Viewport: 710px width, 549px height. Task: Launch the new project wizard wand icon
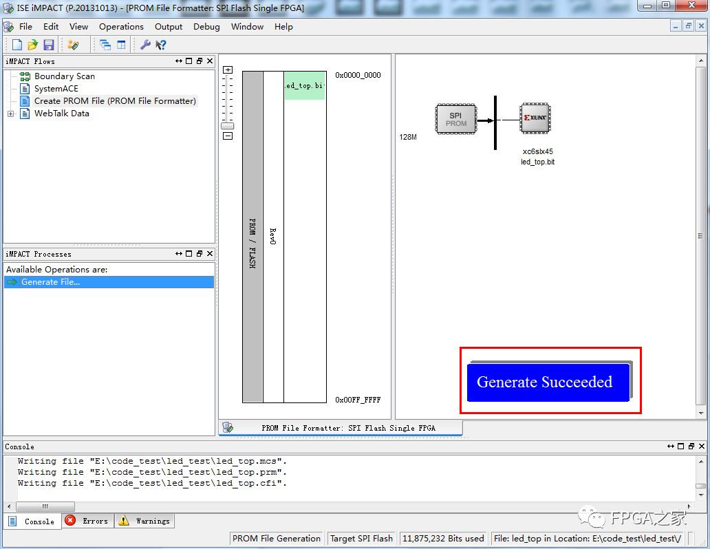tap(73, 44)
